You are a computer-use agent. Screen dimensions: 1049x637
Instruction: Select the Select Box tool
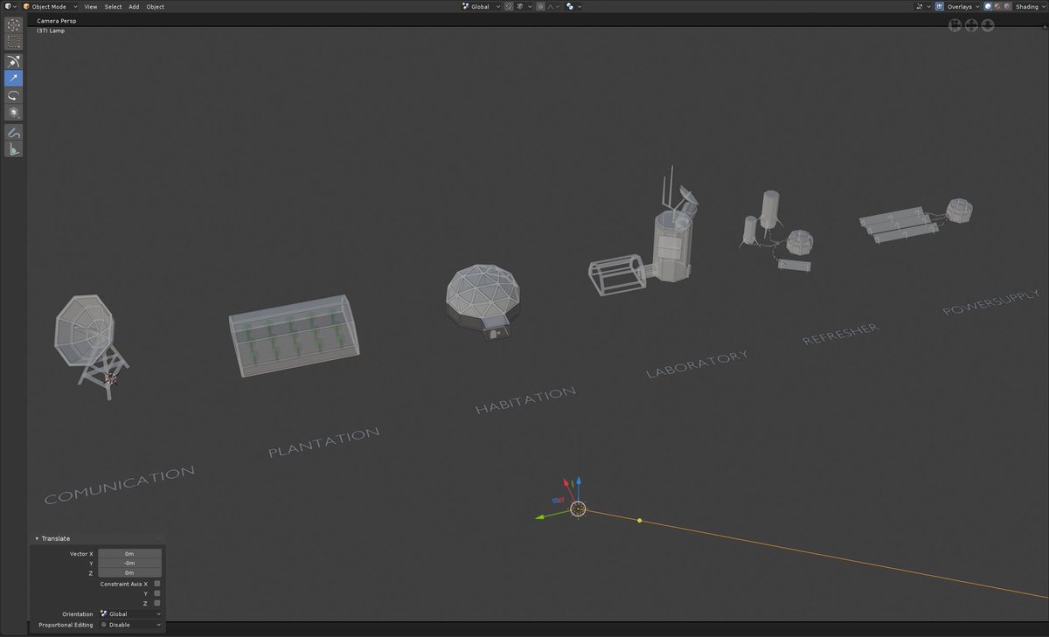click(x=14, y=42)
